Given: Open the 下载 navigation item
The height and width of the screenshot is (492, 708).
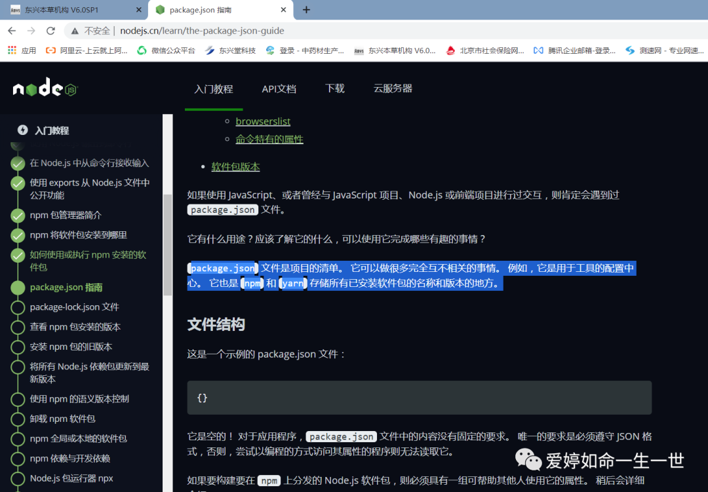Looking at the screenshot, I should coord(334,88).
